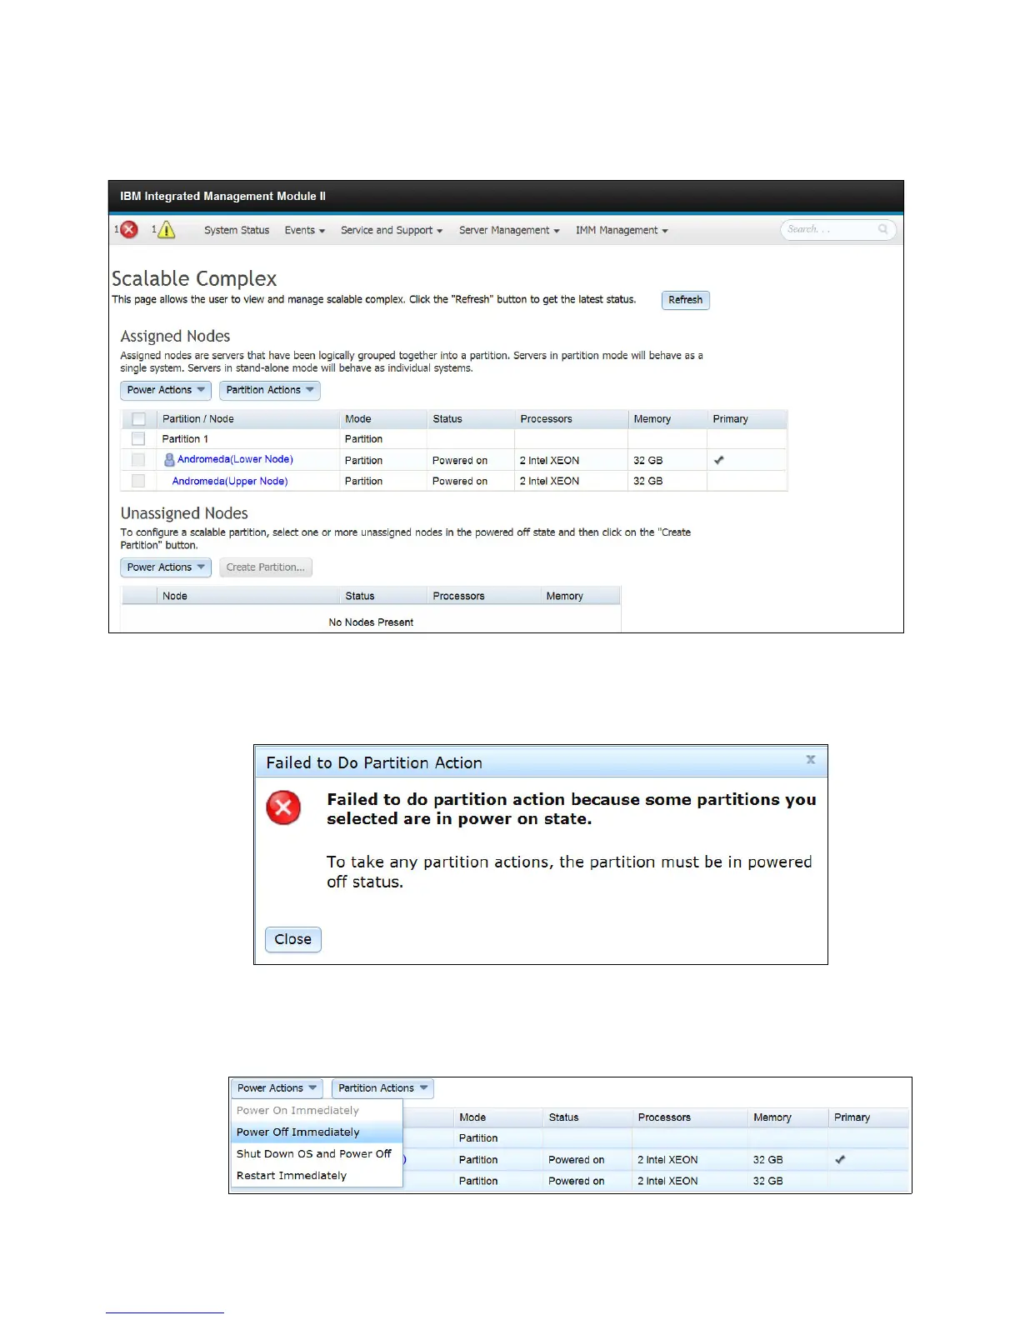The height and width of the screenshot is (1320, 1020).
Task: Click the Scalable Complex page heading
Action: point(194,278)
